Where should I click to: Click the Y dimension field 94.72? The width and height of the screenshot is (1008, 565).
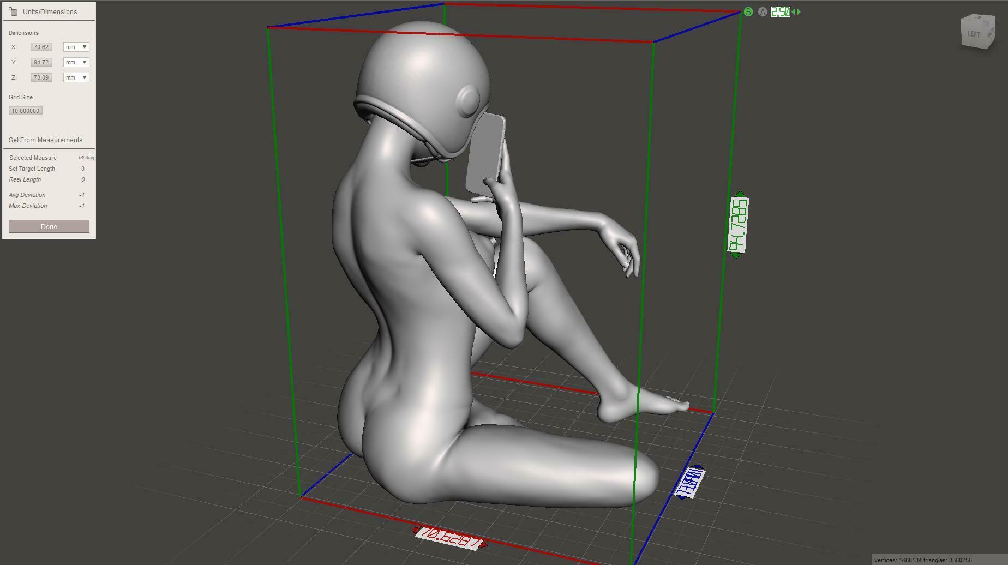(x=41, y=62)
